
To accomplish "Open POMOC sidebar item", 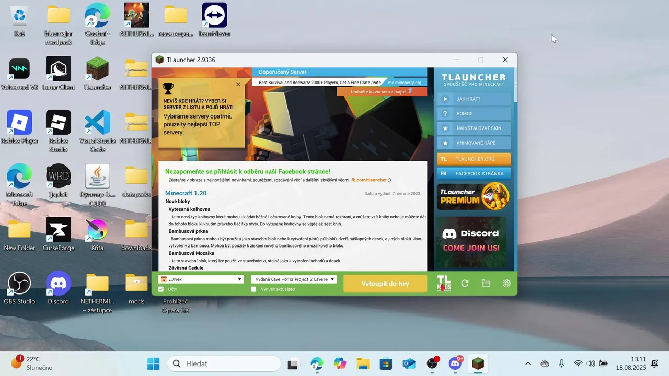I will point(474,113).
